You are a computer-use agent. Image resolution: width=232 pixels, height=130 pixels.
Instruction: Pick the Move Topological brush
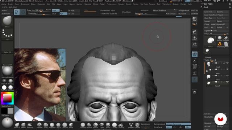click(17, 125)
